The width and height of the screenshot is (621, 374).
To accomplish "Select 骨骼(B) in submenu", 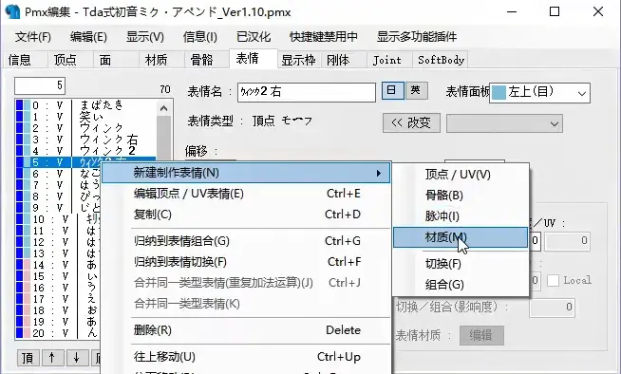I will click(461, 196).
